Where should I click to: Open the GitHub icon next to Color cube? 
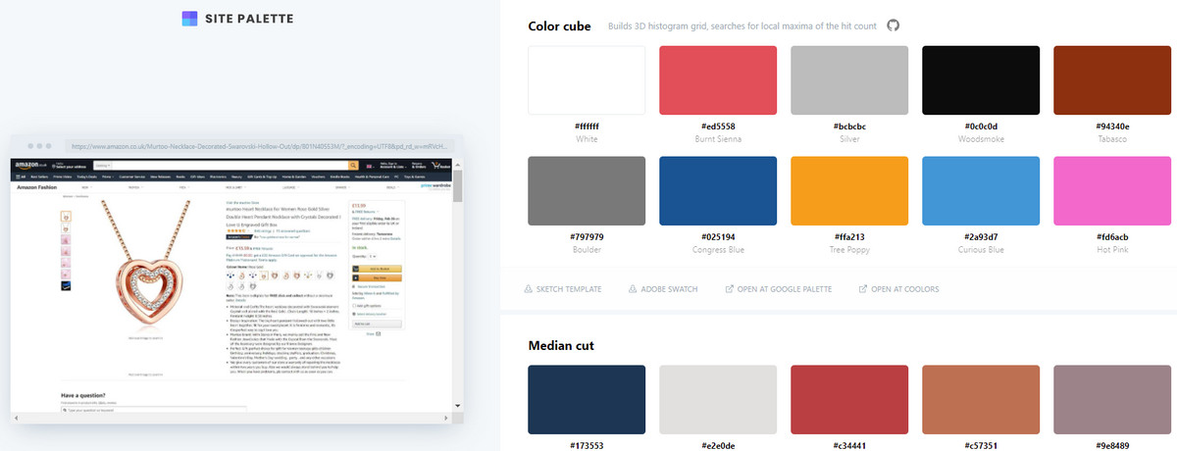(x=893, y=25)
